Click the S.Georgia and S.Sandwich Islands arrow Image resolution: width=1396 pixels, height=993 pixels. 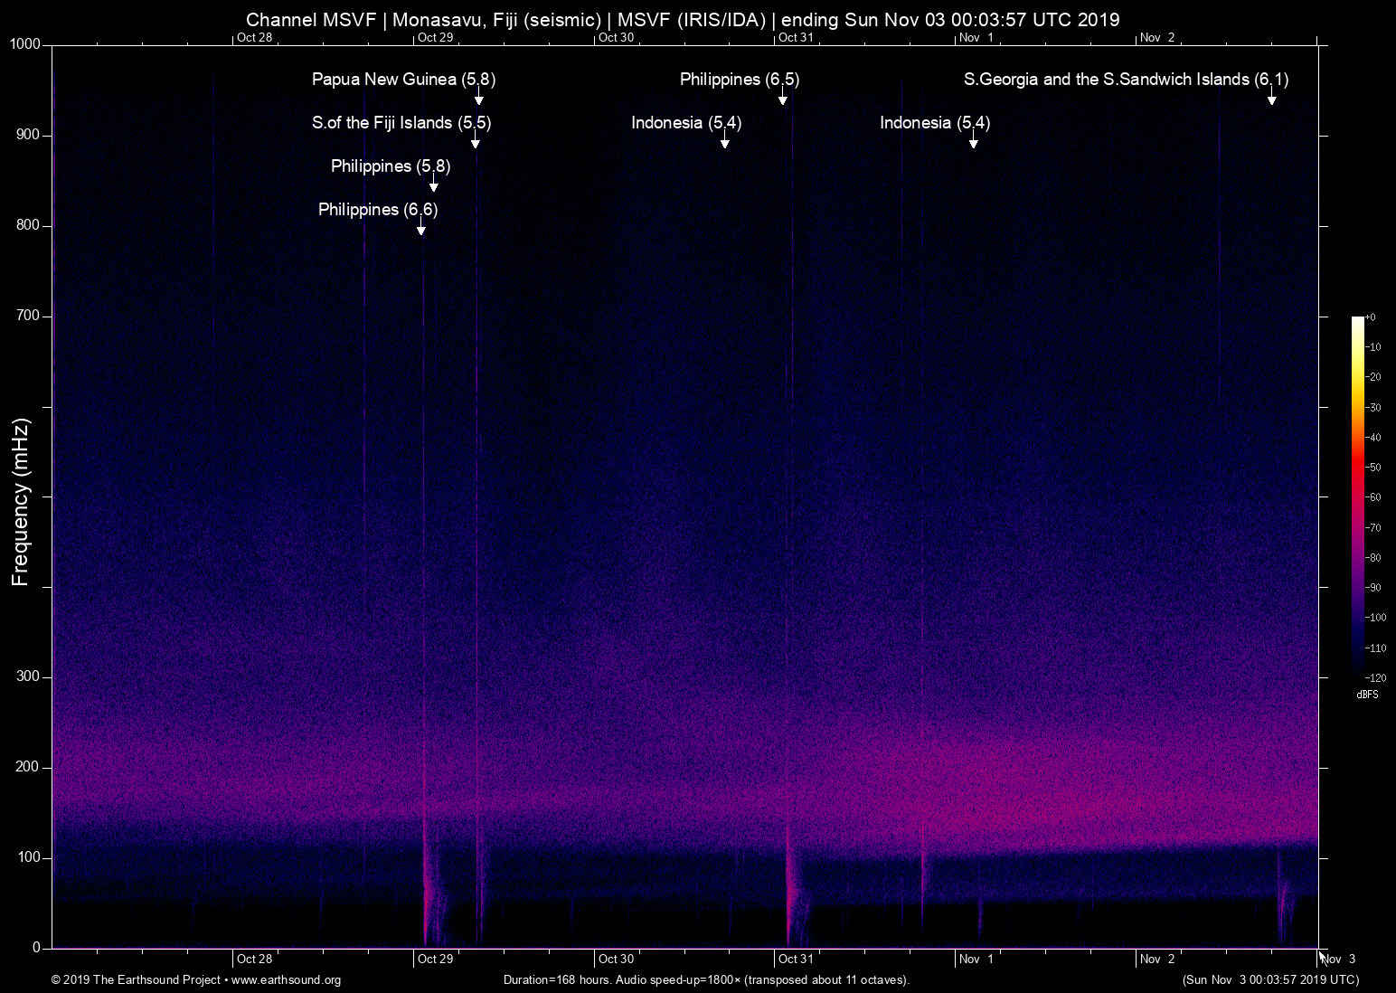point(1273,99)
